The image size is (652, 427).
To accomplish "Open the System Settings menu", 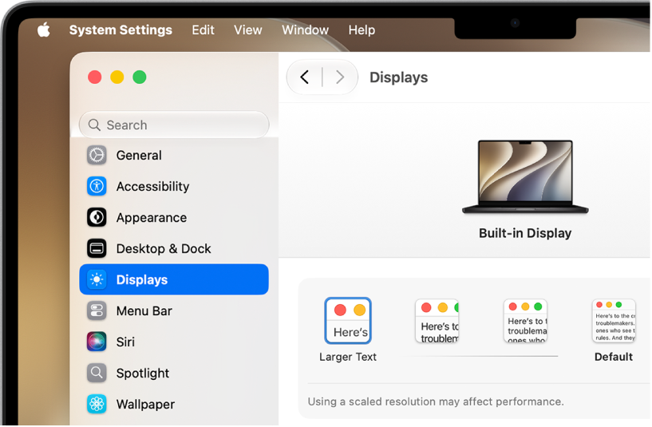I will click(121, 30).
